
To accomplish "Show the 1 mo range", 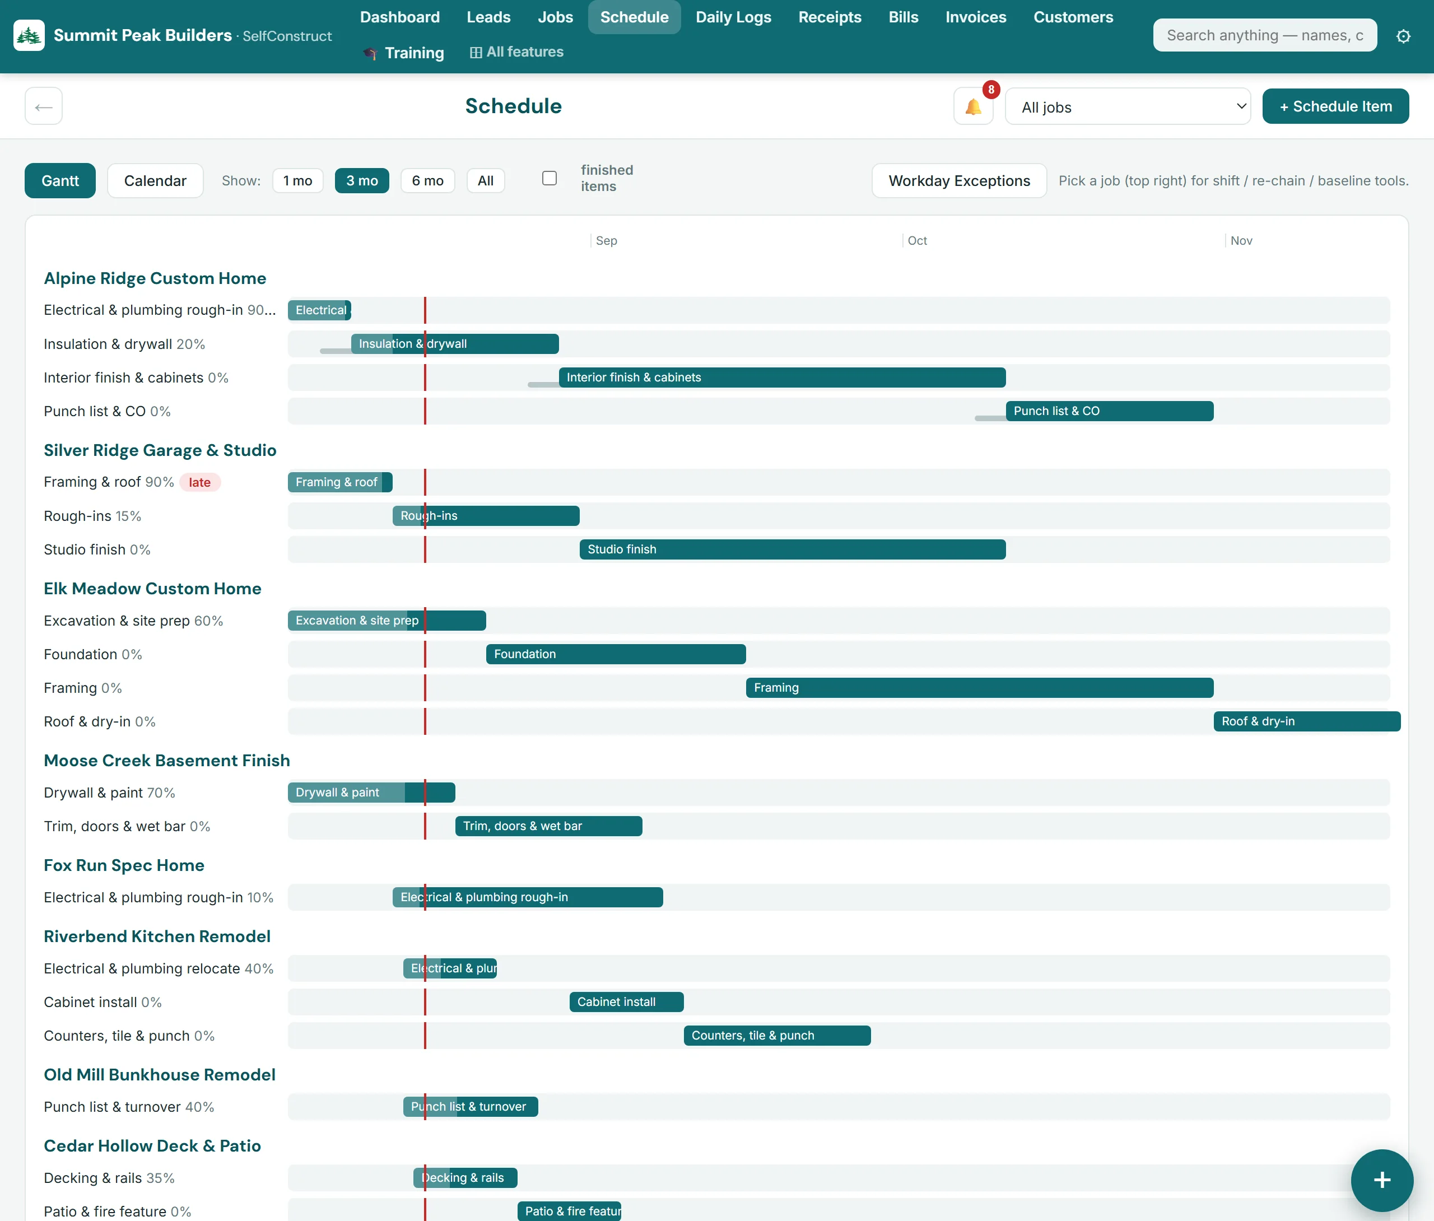I will tap(297, 181).
